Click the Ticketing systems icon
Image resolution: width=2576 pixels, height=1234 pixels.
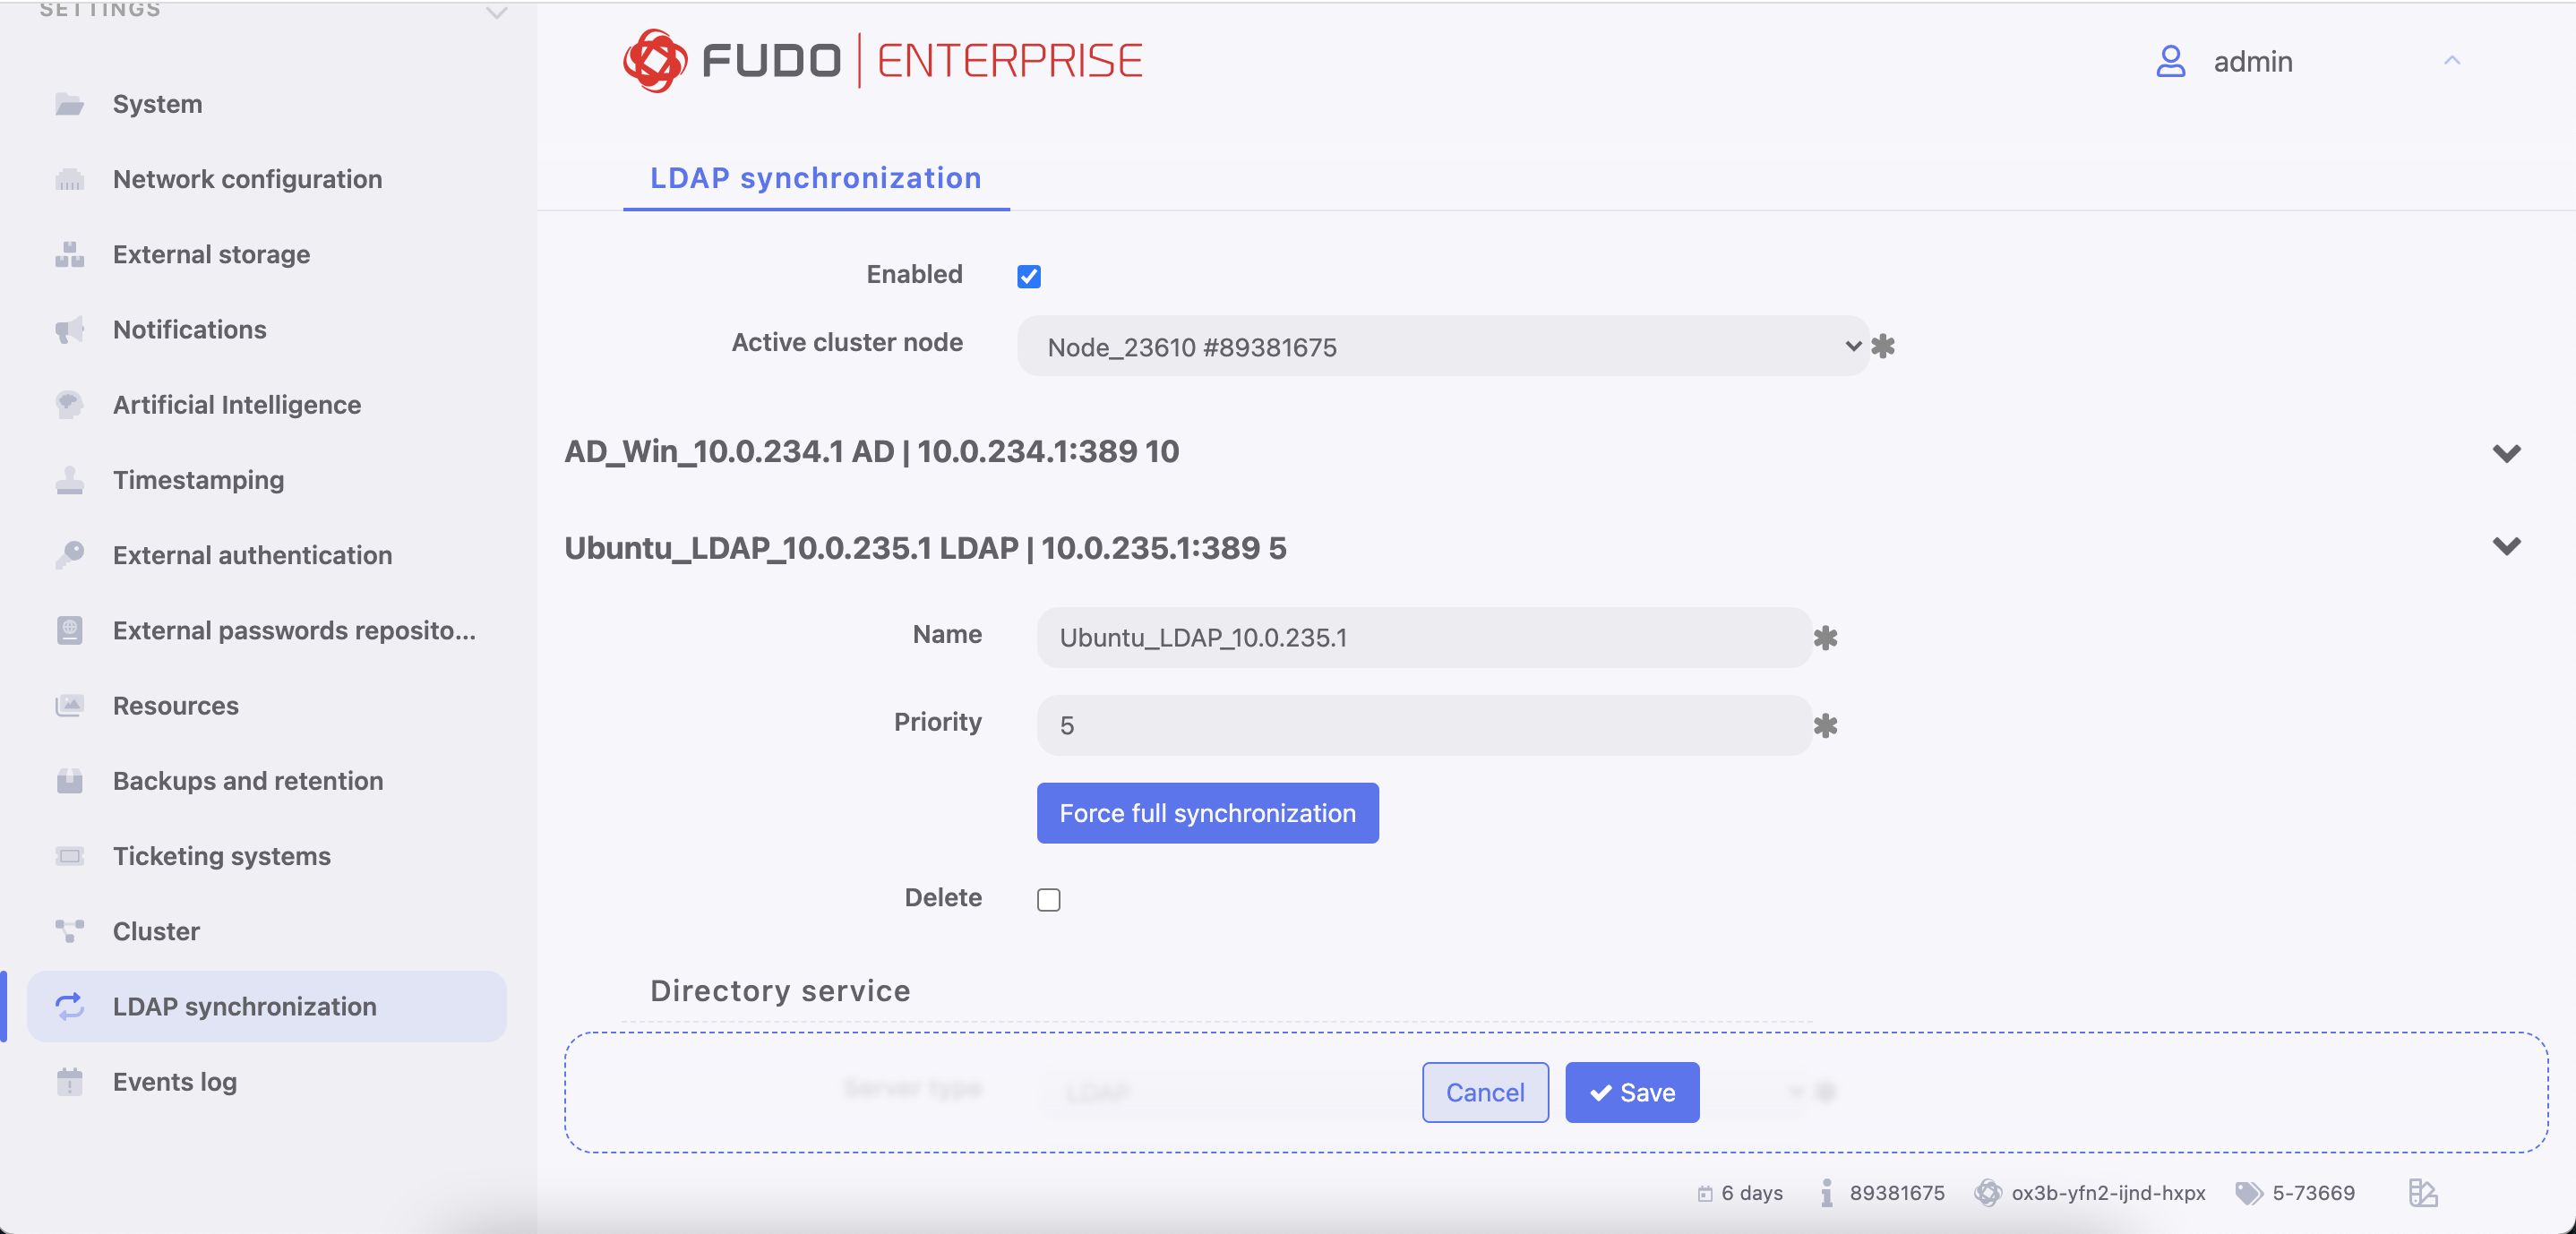click(69, 856)
